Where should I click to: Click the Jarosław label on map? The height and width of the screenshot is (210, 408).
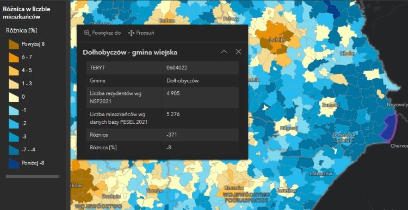[287, 190]
